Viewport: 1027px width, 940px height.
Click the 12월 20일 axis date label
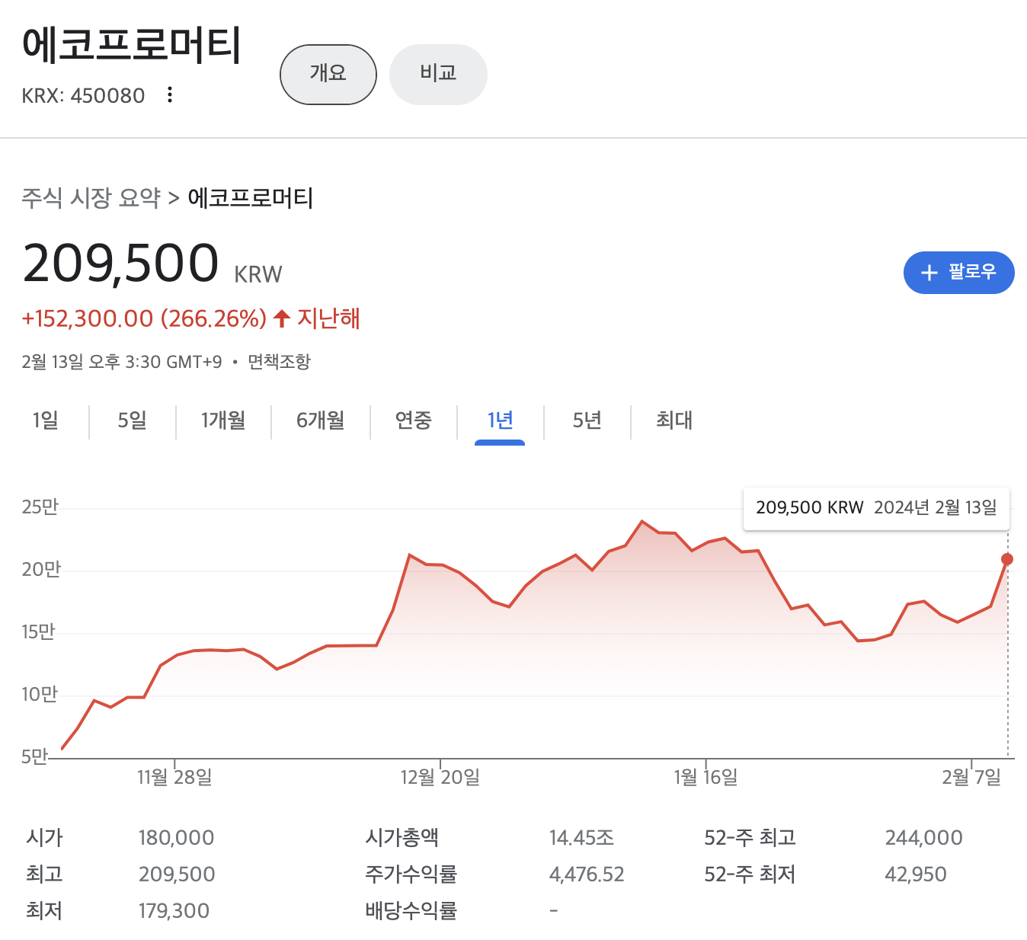(440, 777)
